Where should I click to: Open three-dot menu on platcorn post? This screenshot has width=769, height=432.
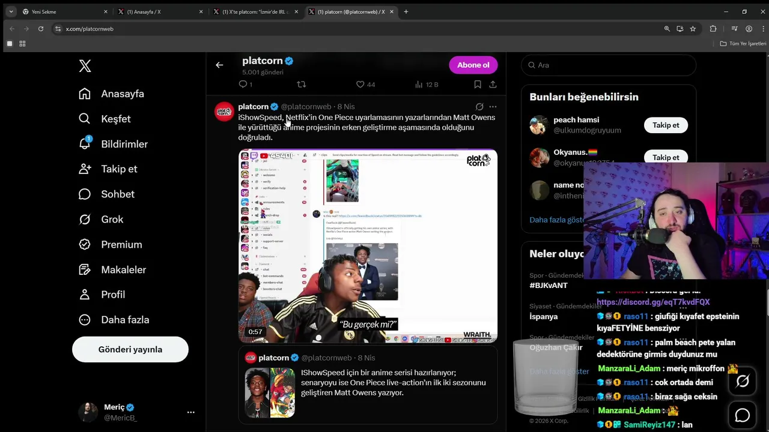click(493, 107)
